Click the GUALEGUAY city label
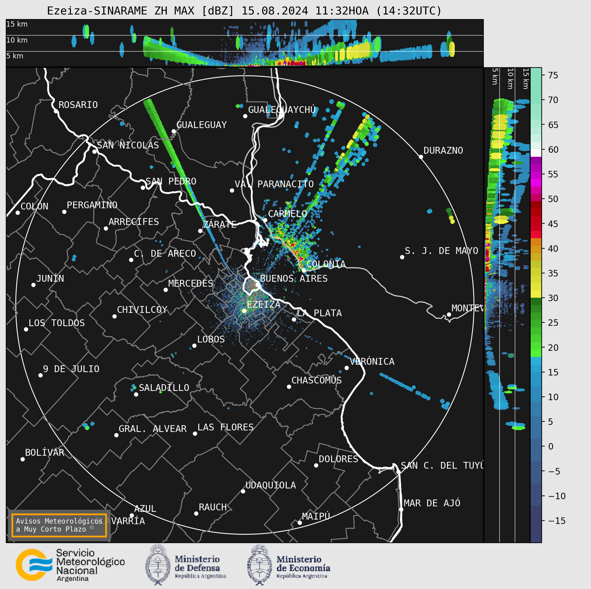 click(x=201, y=125)
